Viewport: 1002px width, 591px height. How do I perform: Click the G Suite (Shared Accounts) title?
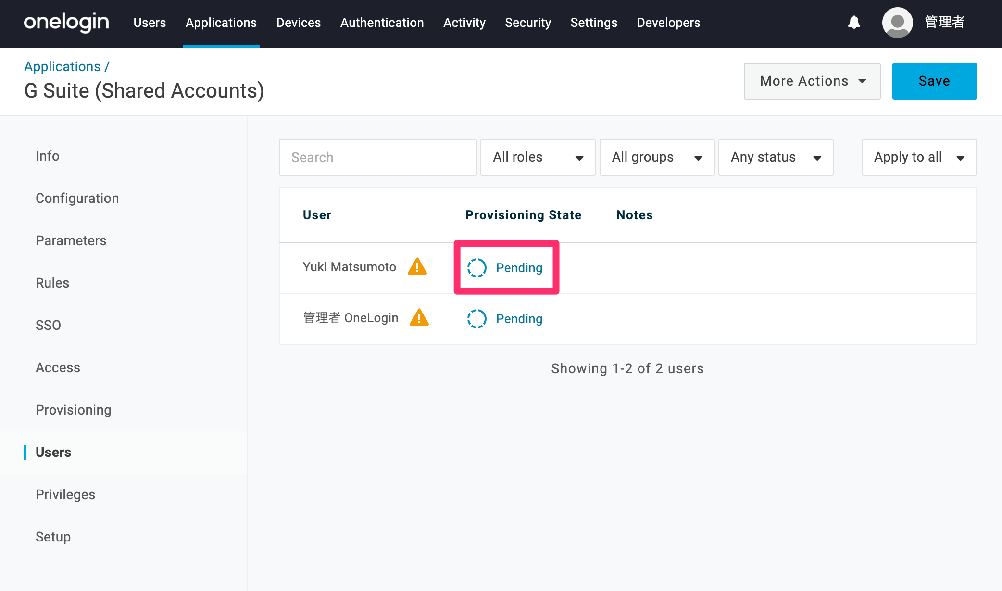click(144, 91)
